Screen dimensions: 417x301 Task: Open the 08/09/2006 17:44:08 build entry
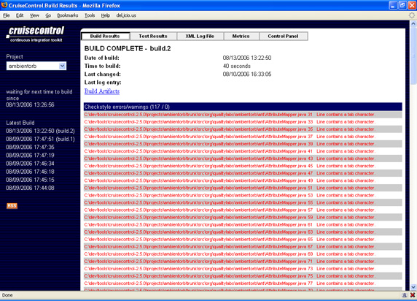point(30,188)
